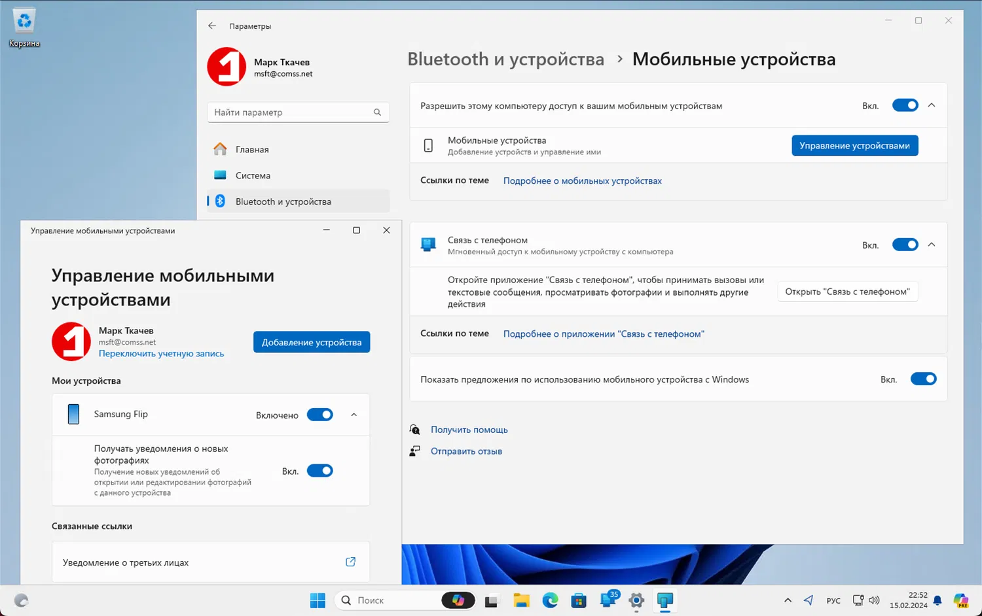Open Уведомление о третьих лицах link row
The height and width of the screenshot is (616, 982).
[x=211, y=562]
